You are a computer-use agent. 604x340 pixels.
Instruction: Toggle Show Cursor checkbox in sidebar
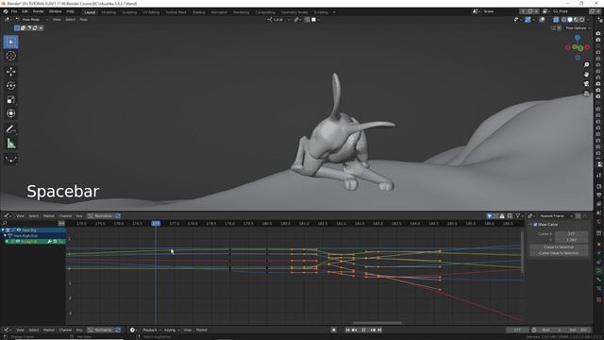(535, 225)
